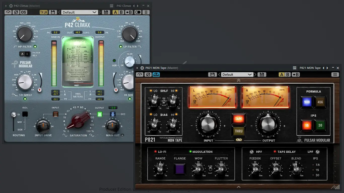The height and width of the screenshot is (193, 344).
Task: Click the Main Out knob
Action: coord(112,126)
